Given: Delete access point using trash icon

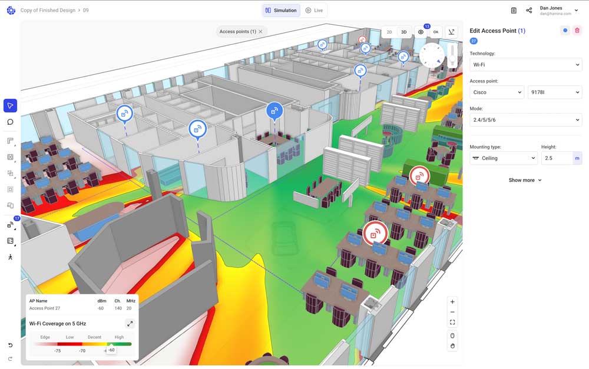Looking at the screenshot, I should 577,31.
